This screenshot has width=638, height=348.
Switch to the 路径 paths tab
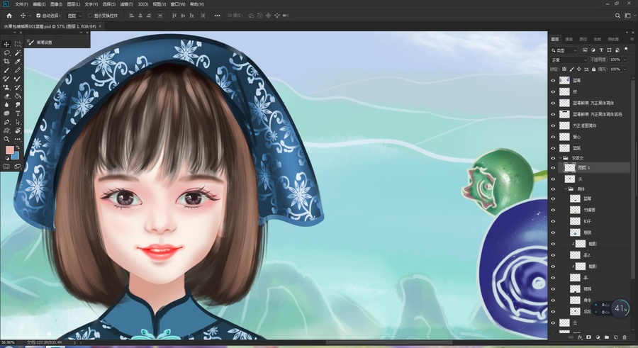(x=583, y=39)
